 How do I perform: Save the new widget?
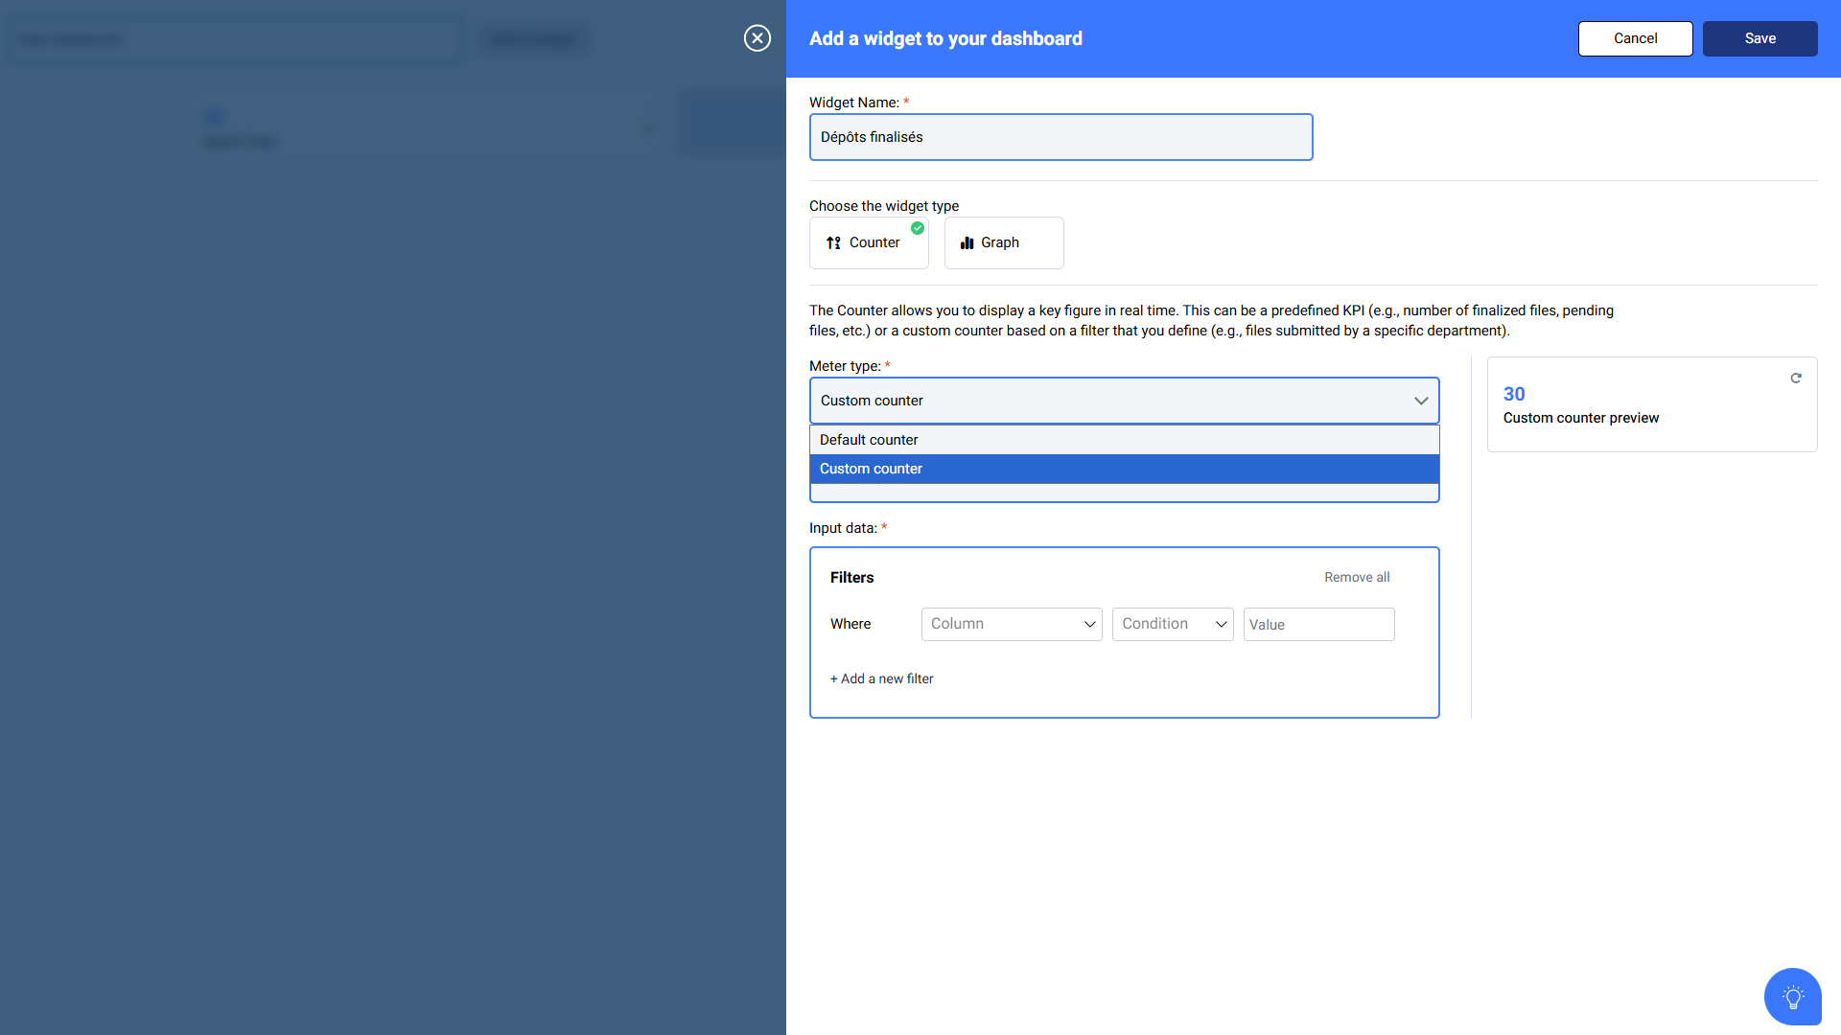point(1759,38)
